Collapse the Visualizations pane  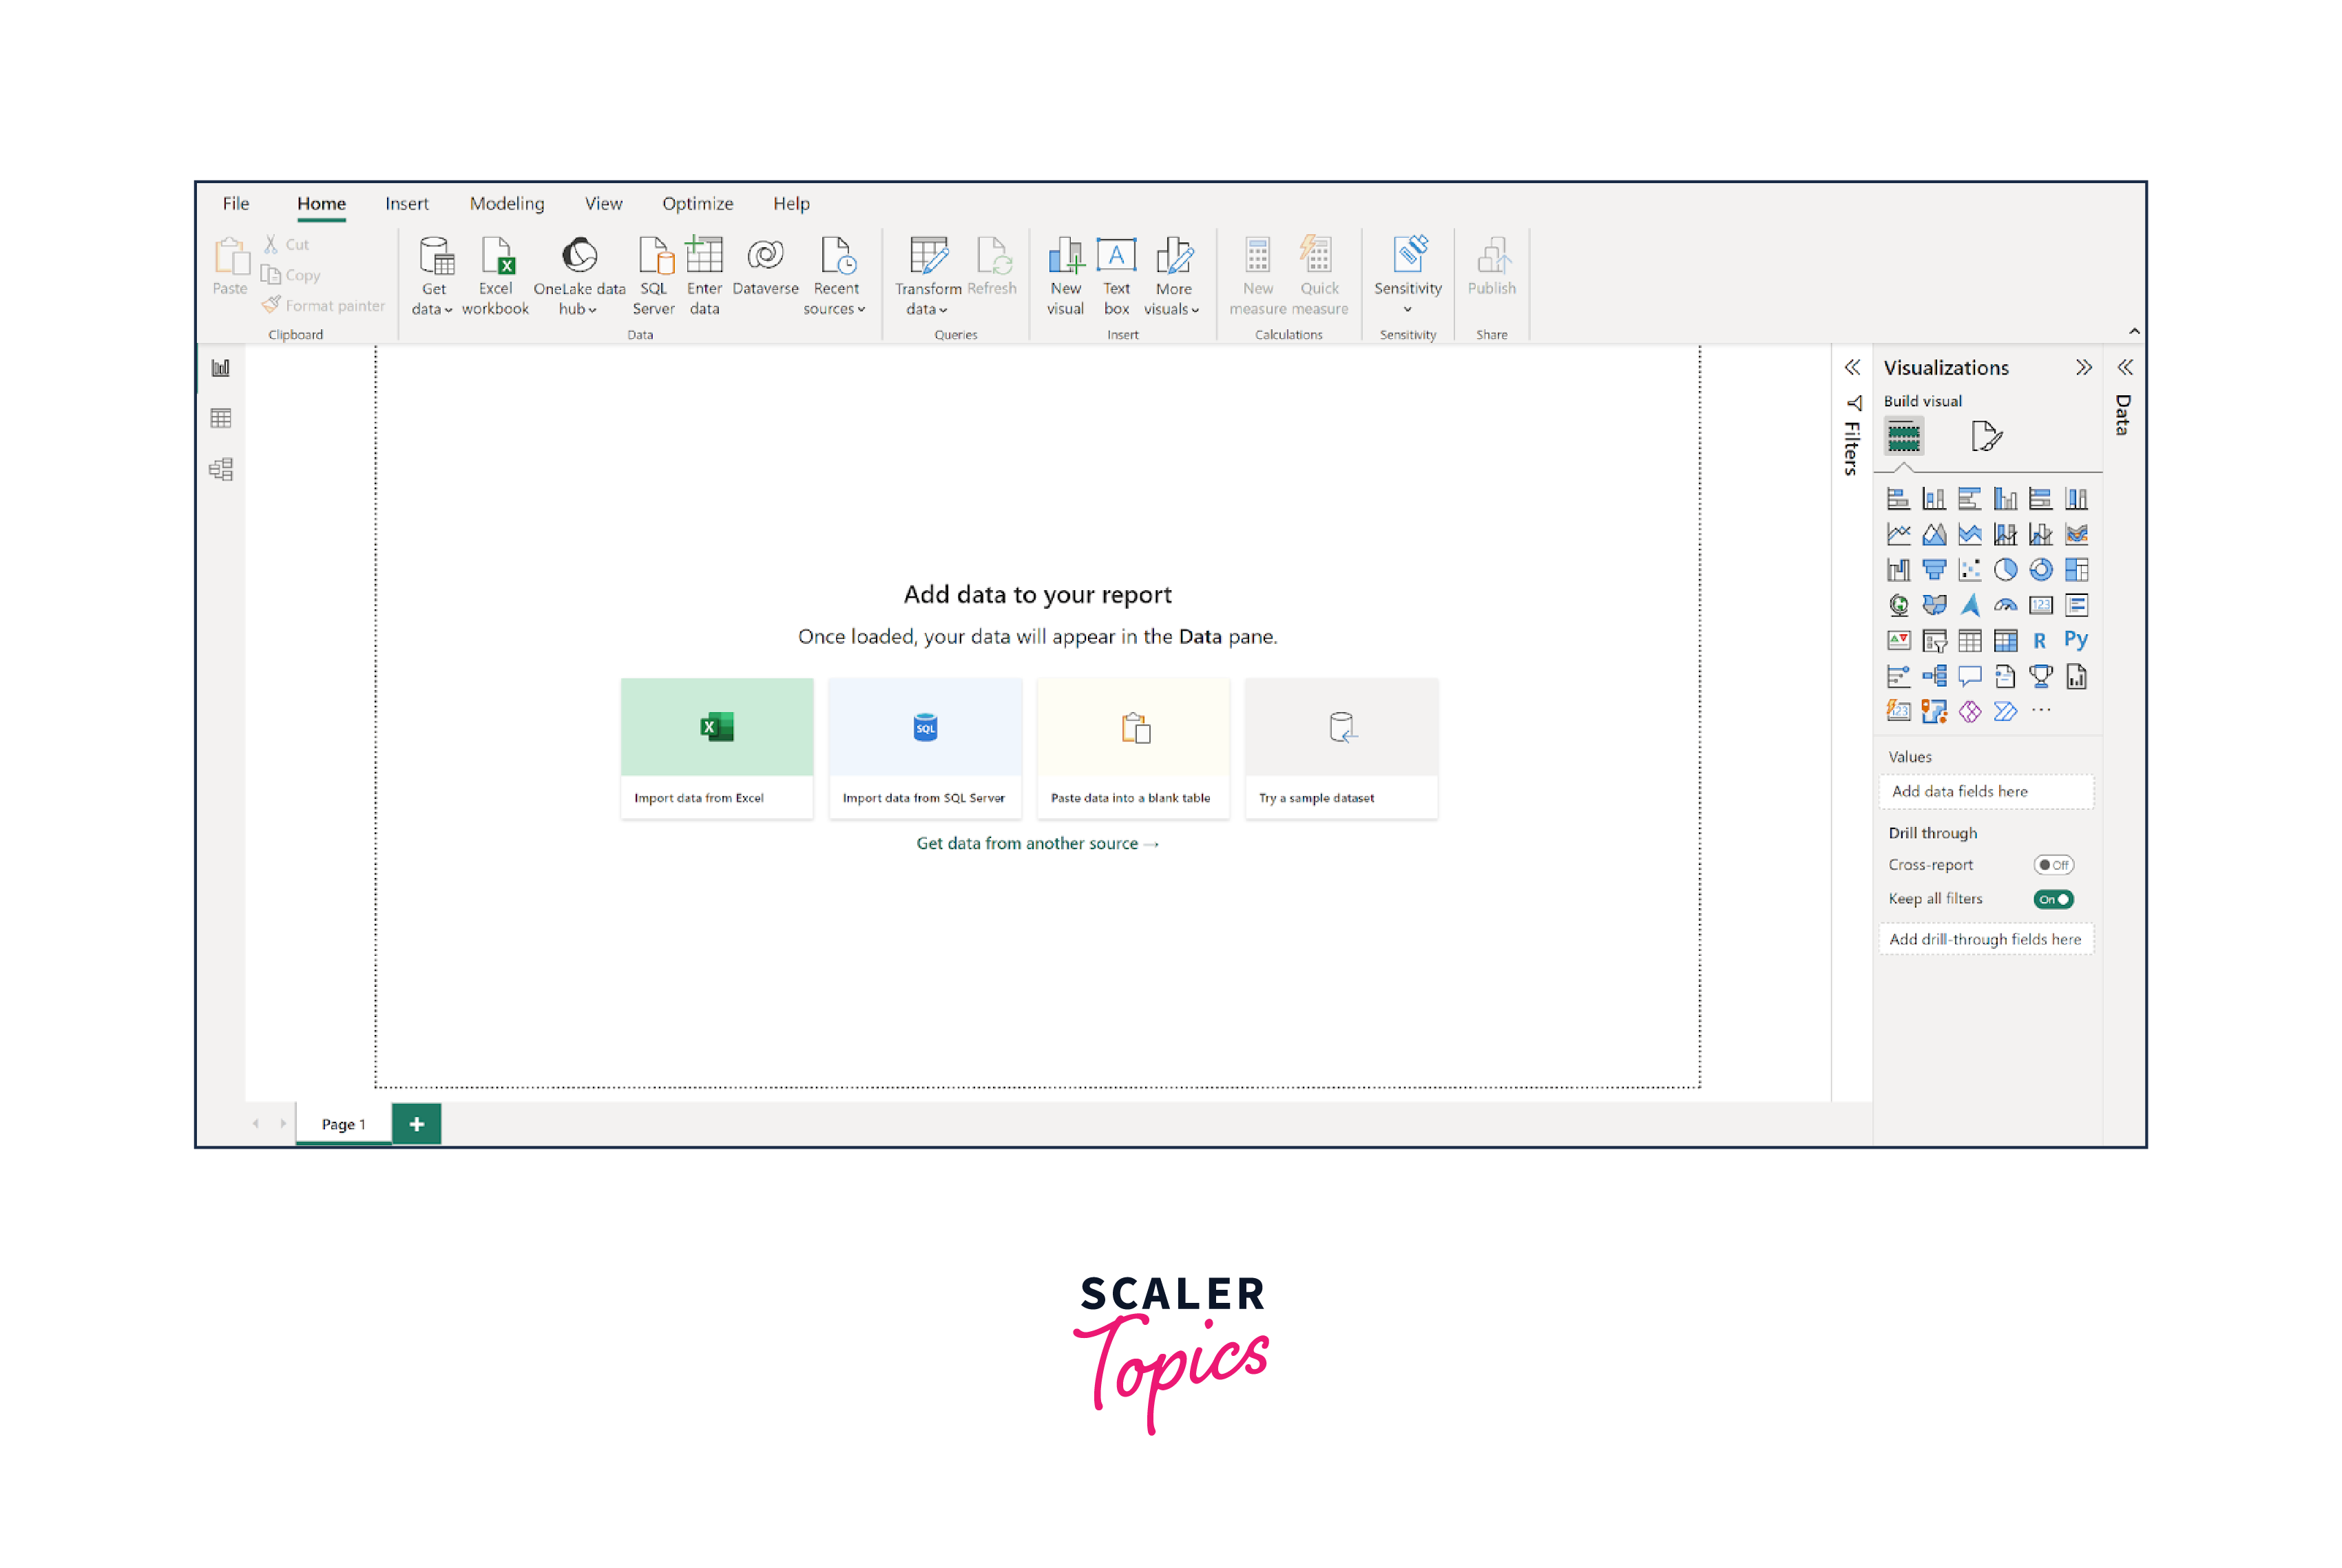[2083, 368]
